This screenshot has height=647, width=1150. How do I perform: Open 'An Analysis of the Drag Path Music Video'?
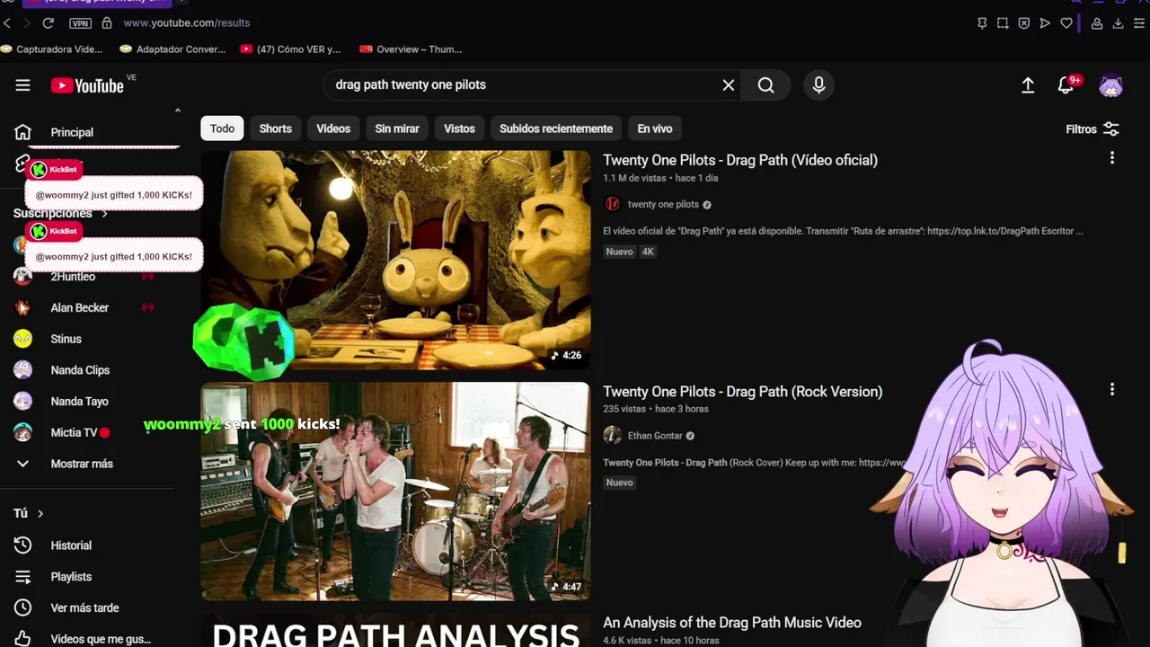coord(732,623)
